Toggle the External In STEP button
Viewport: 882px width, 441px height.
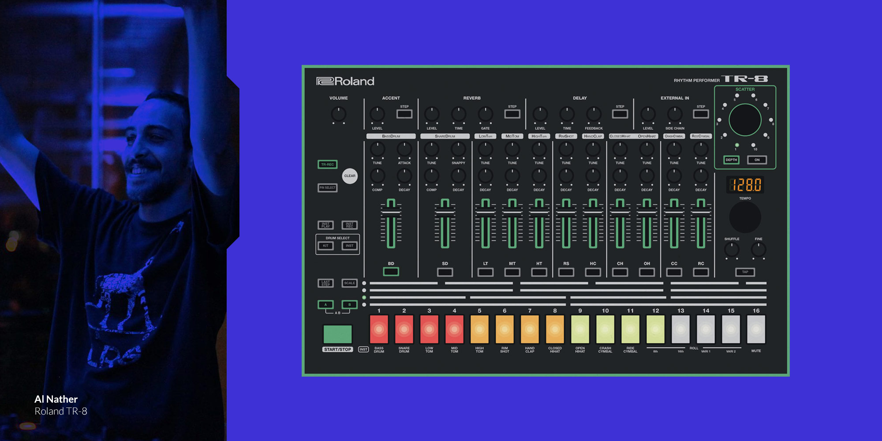click(701, 114)
